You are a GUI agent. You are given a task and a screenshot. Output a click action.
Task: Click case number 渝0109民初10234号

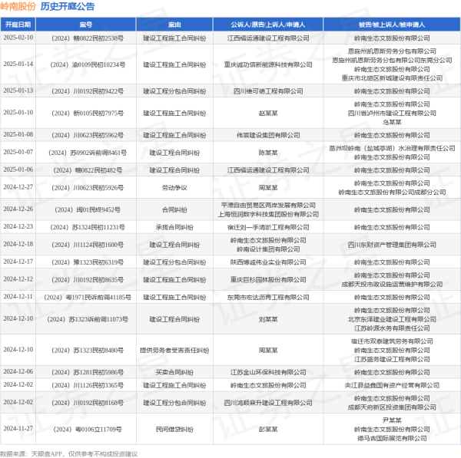88,64
